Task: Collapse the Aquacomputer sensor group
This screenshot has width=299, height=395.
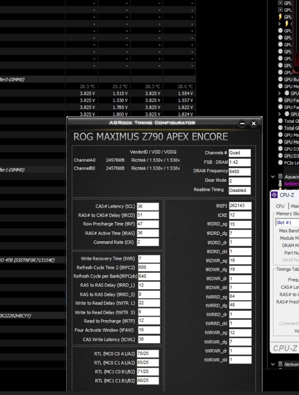Action: [x=273, y=177]
